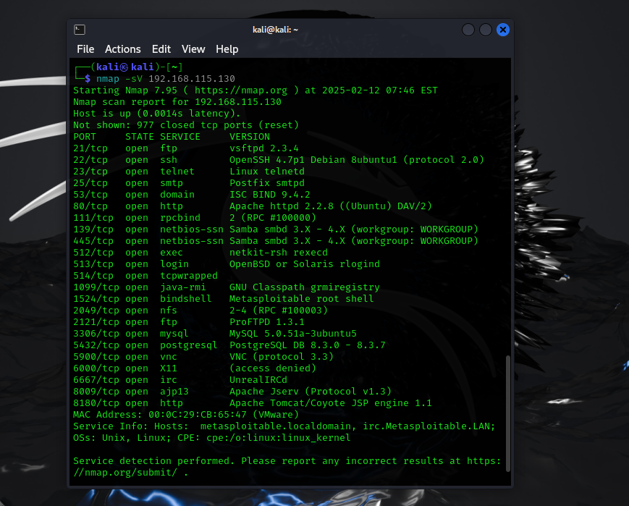
Task: Click the terminal icon in title bar
Action: pos(80,30)
